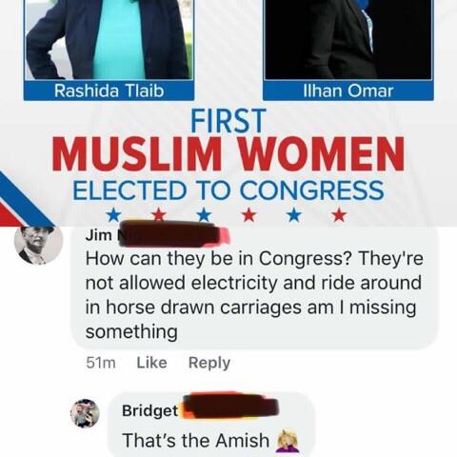This screenshot has height=457, width=457.
Task: Click the ELECTED TO CONGRESS text
Action: tap(228, 190)
